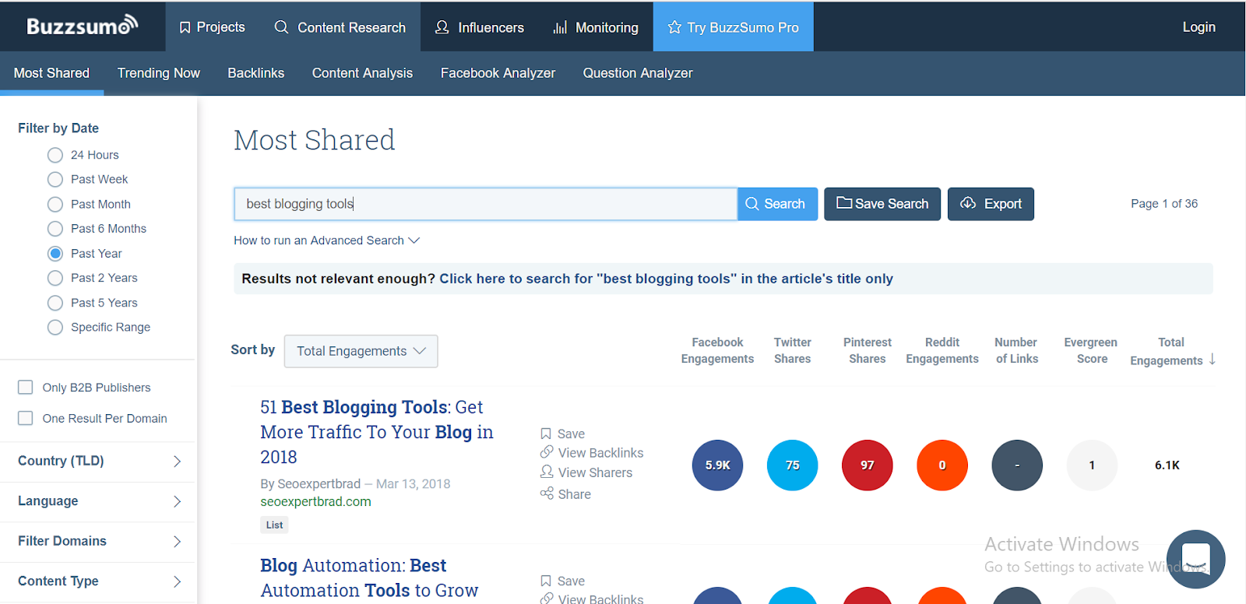Screen dimensions: 1246x604
Task: Click the 75 Twitter shares circle
Action: (x=793, y=465)
